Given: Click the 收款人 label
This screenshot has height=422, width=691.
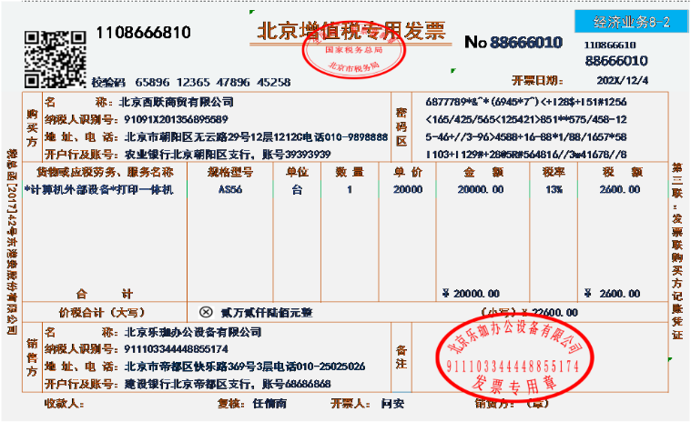Looking at the screenshot, I should 65,404.
